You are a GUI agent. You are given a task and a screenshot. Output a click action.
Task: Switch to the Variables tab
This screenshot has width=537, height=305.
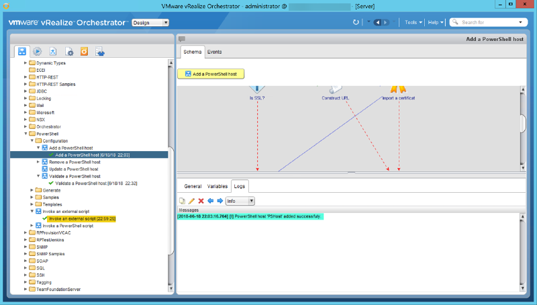(217, 186)
